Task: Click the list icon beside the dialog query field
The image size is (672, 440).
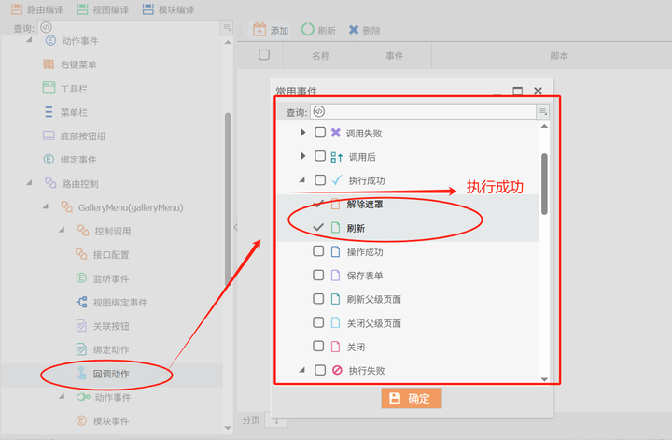Action: point(542,111)
